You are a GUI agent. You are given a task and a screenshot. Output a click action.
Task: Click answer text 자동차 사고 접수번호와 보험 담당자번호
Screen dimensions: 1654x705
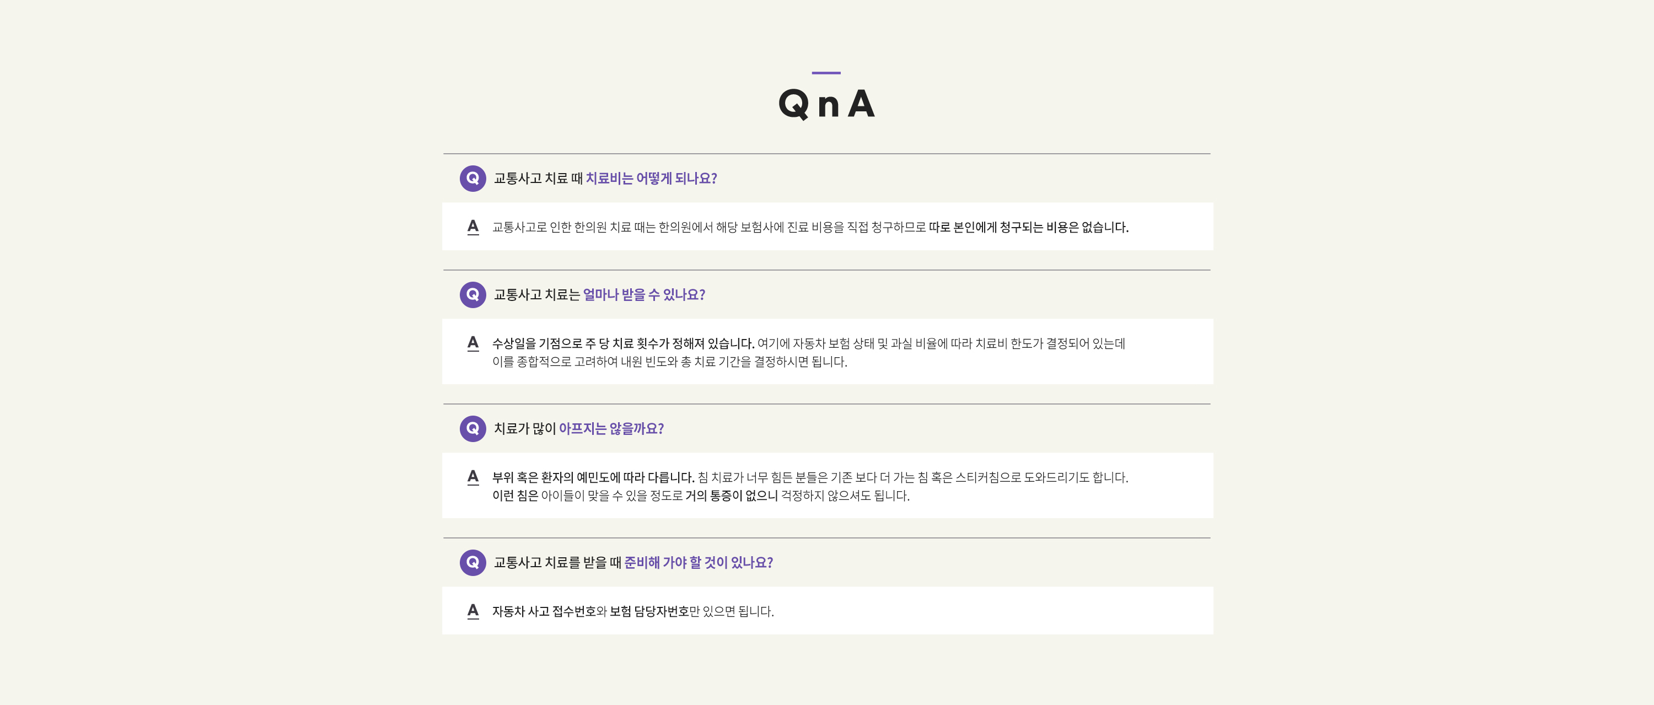(x=590, y=611)
